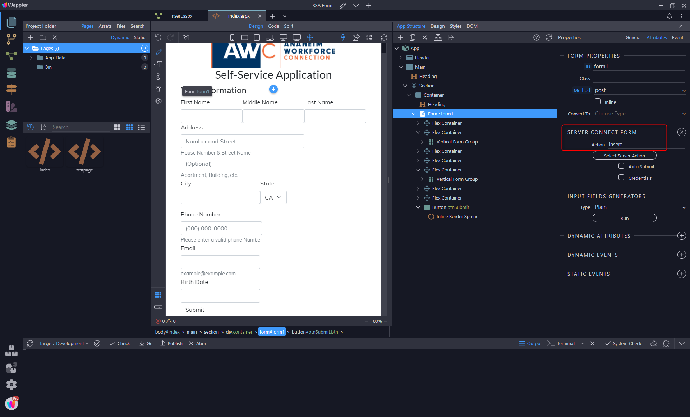Open the Events properties tab

(678, 37)
